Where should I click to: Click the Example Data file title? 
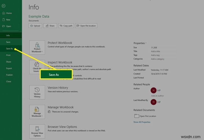coord(39,16)
